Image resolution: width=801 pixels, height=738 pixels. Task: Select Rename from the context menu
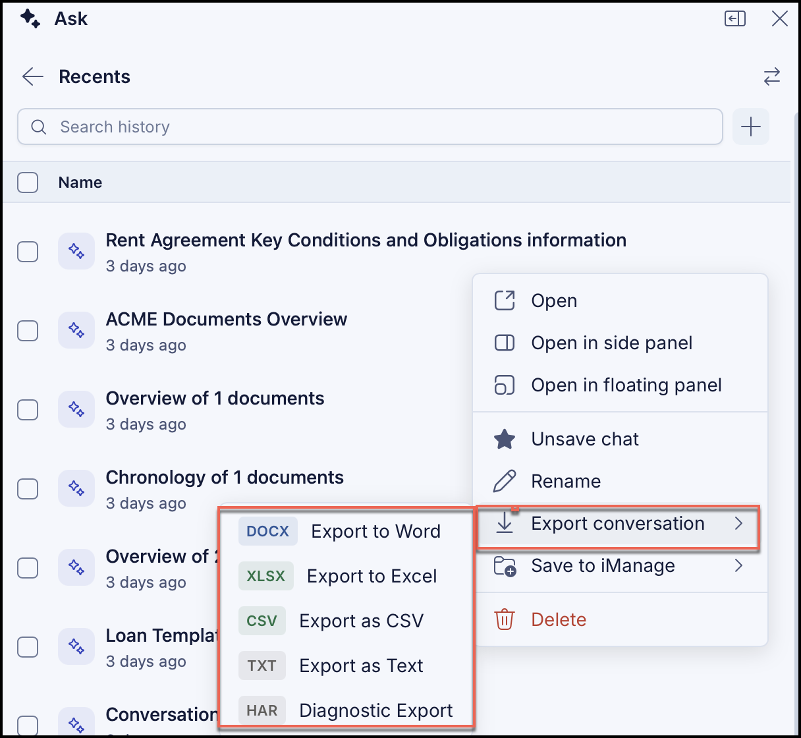[621, 481]
